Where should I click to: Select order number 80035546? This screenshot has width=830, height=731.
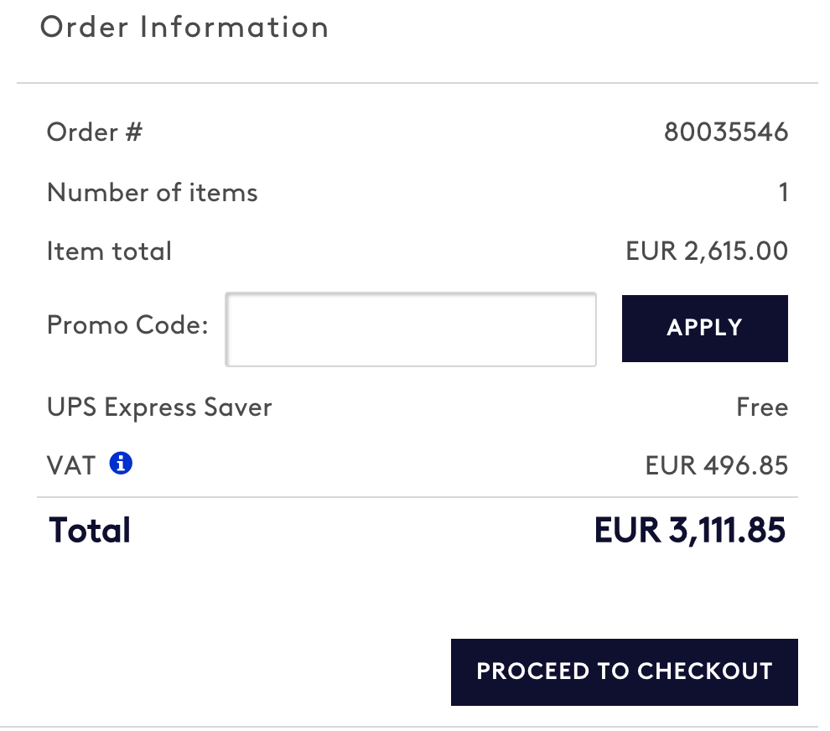[x=726, y=132]
